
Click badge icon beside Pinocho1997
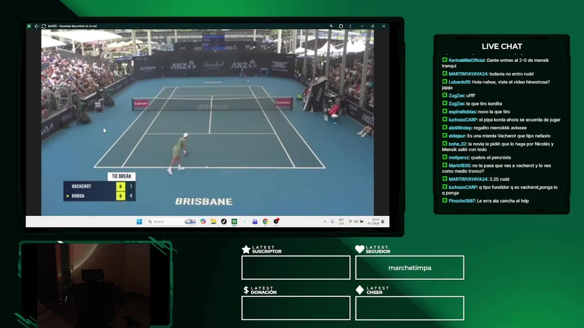[x=445, y=200]
